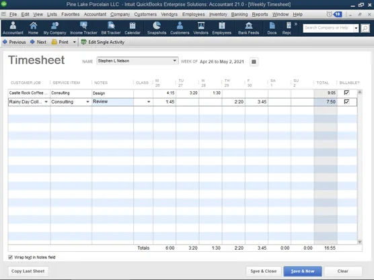Image resolution: width=374 pixels, height=280 pixels.
Task: Open the Name dropdown for Stephen L Nelson
Action: click(175, 60)
